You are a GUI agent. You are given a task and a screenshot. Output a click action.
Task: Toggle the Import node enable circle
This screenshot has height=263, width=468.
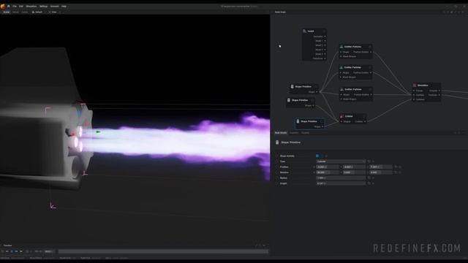click(324, 31)
